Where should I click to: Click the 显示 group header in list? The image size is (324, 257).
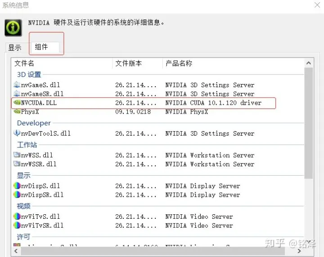pyautogui.click(x=23, y=175)
